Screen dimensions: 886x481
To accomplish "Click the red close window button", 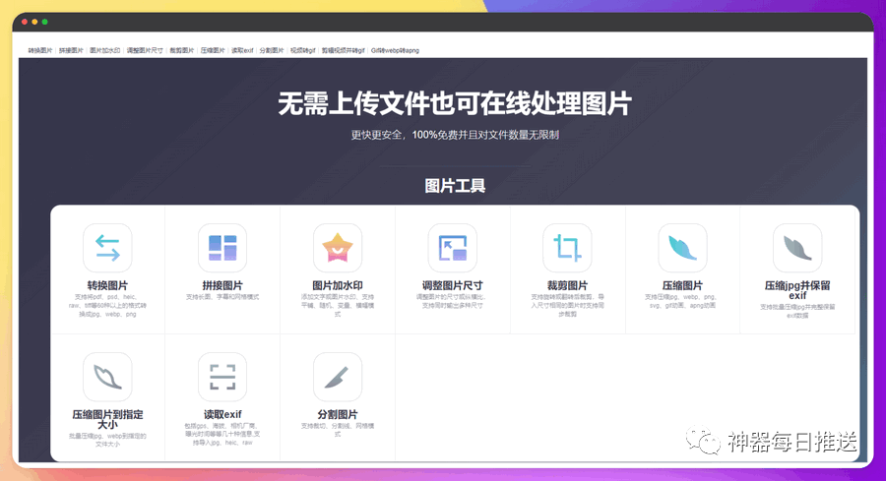I will point(25,22).
